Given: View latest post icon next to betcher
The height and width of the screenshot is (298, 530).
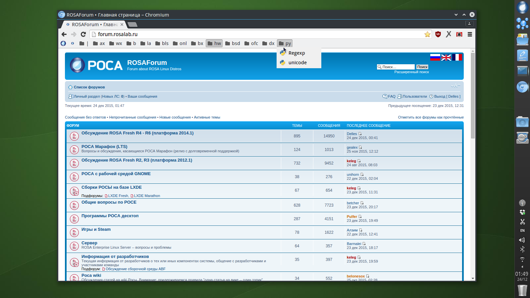Looking at the screenshot, I should pyautogui.click(x=362, y=203).
